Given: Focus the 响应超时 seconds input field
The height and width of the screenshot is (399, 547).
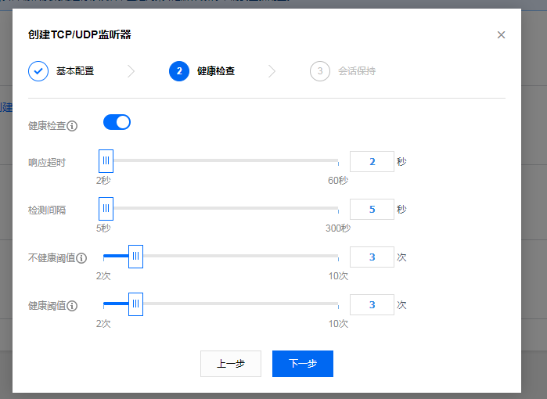Looking at the screenshot, I should (x=372, y=161).
